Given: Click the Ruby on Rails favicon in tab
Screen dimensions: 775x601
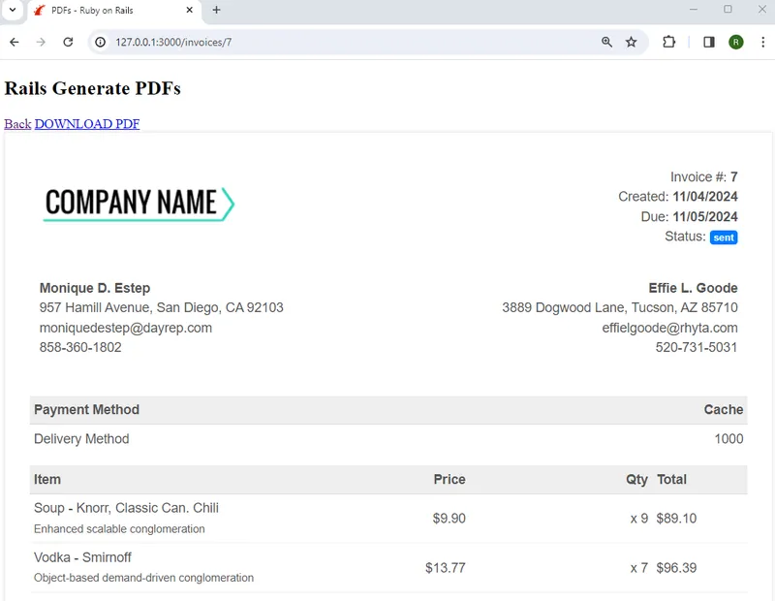Looking at the screenshot, I should tap(40, 10).
